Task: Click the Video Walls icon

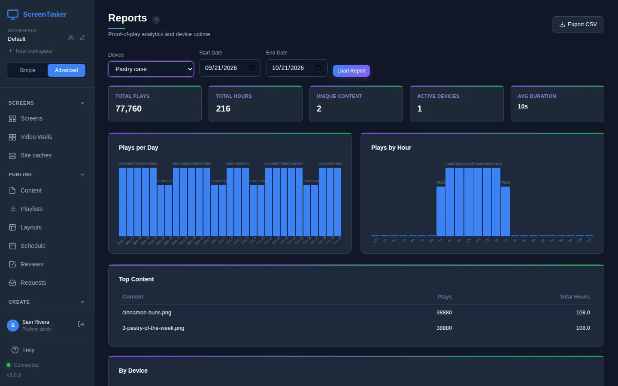Action: pyautogui.click(x=12, y=137)
